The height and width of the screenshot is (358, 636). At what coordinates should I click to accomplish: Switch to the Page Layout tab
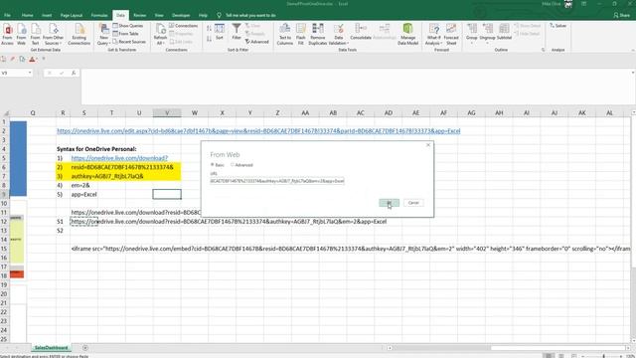click(x=72, y=15)
